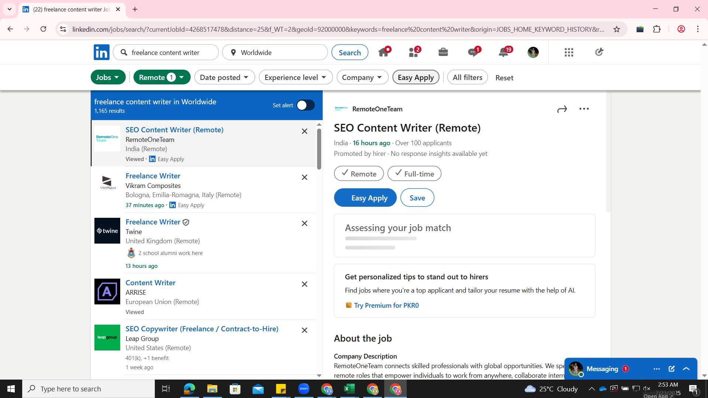The height and width of the screenshot is (398, 708).
Task: Open Experience level filter dropdown
Action: (296, 77)
